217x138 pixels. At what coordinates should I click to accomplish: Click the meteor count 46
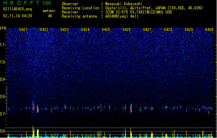click(x=50, y=16)
